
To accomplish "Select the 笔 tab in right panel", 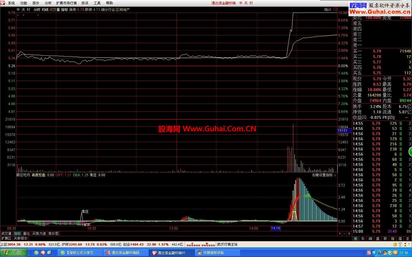I will tap(356, 239).
